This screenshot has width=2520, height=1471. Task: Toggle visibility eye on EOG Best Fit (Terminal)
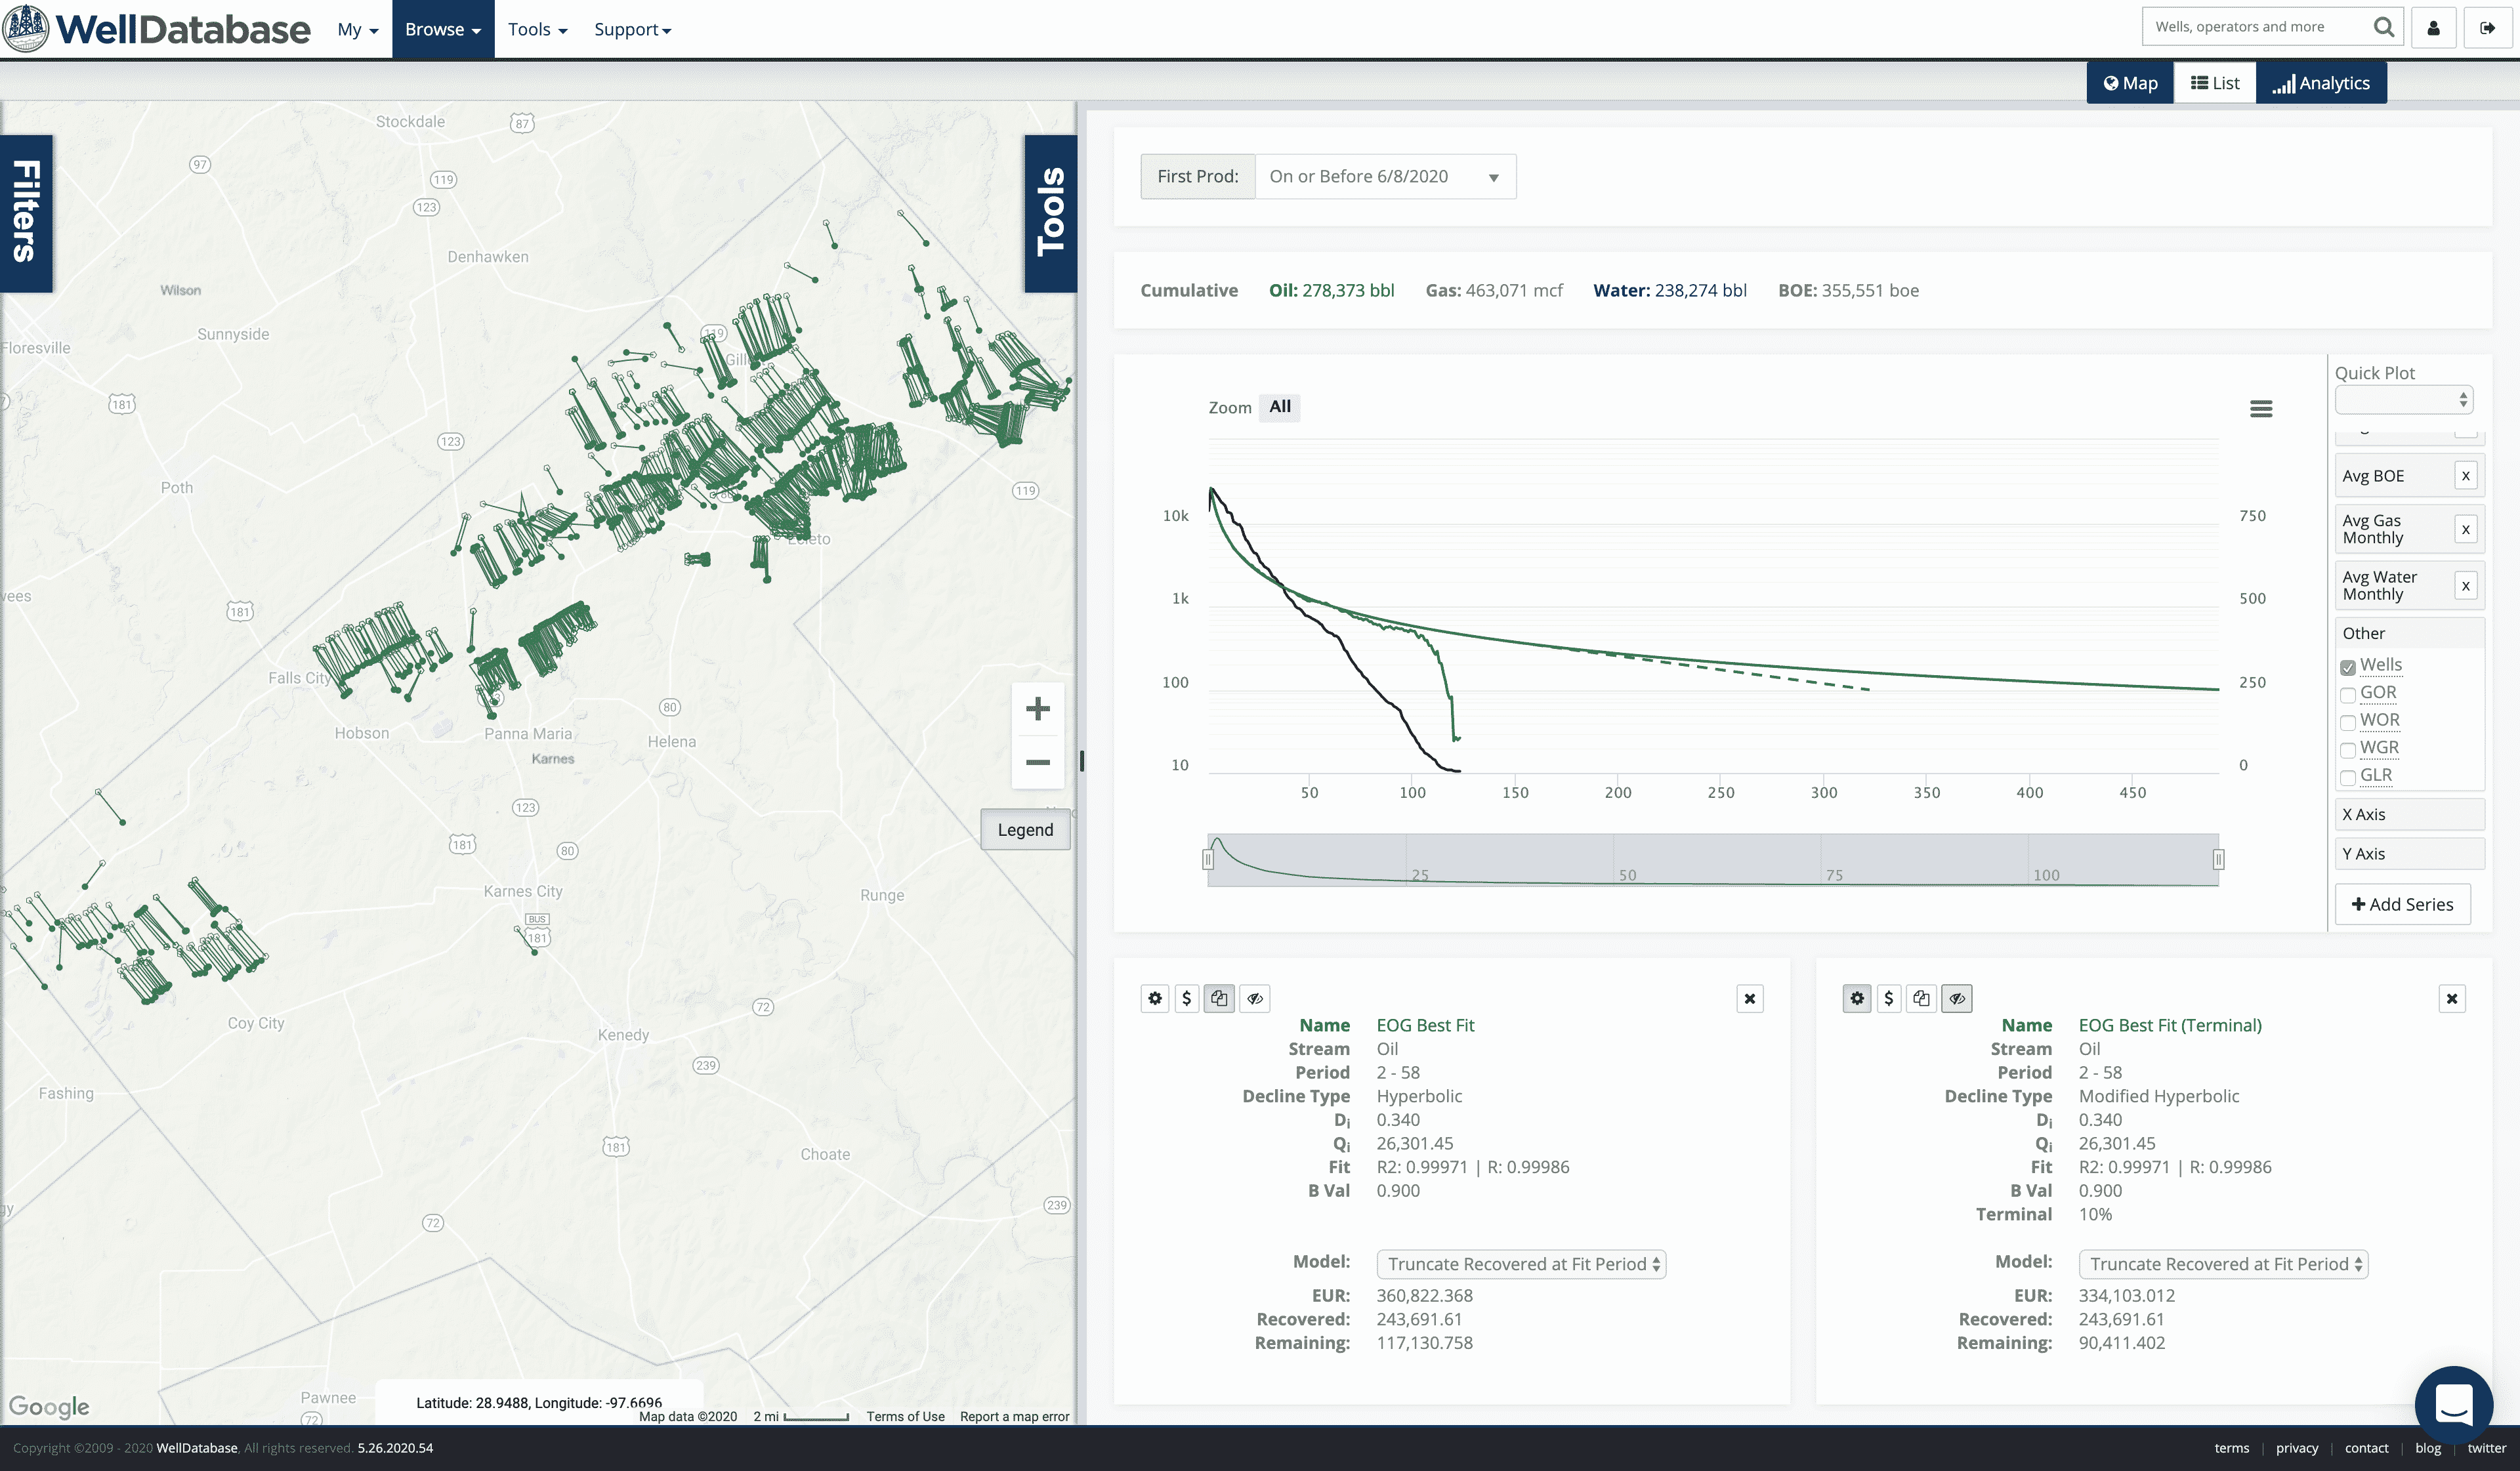pyautogui.click(x=1956, y=998)
